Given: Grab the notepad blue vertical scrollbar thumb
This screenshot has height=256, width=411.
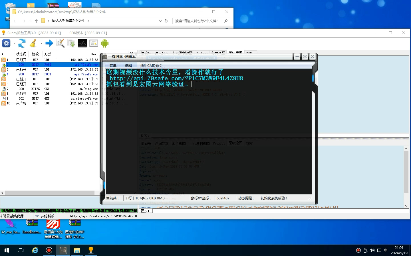Looking at the screenshot, I should [x=313, y=78].
